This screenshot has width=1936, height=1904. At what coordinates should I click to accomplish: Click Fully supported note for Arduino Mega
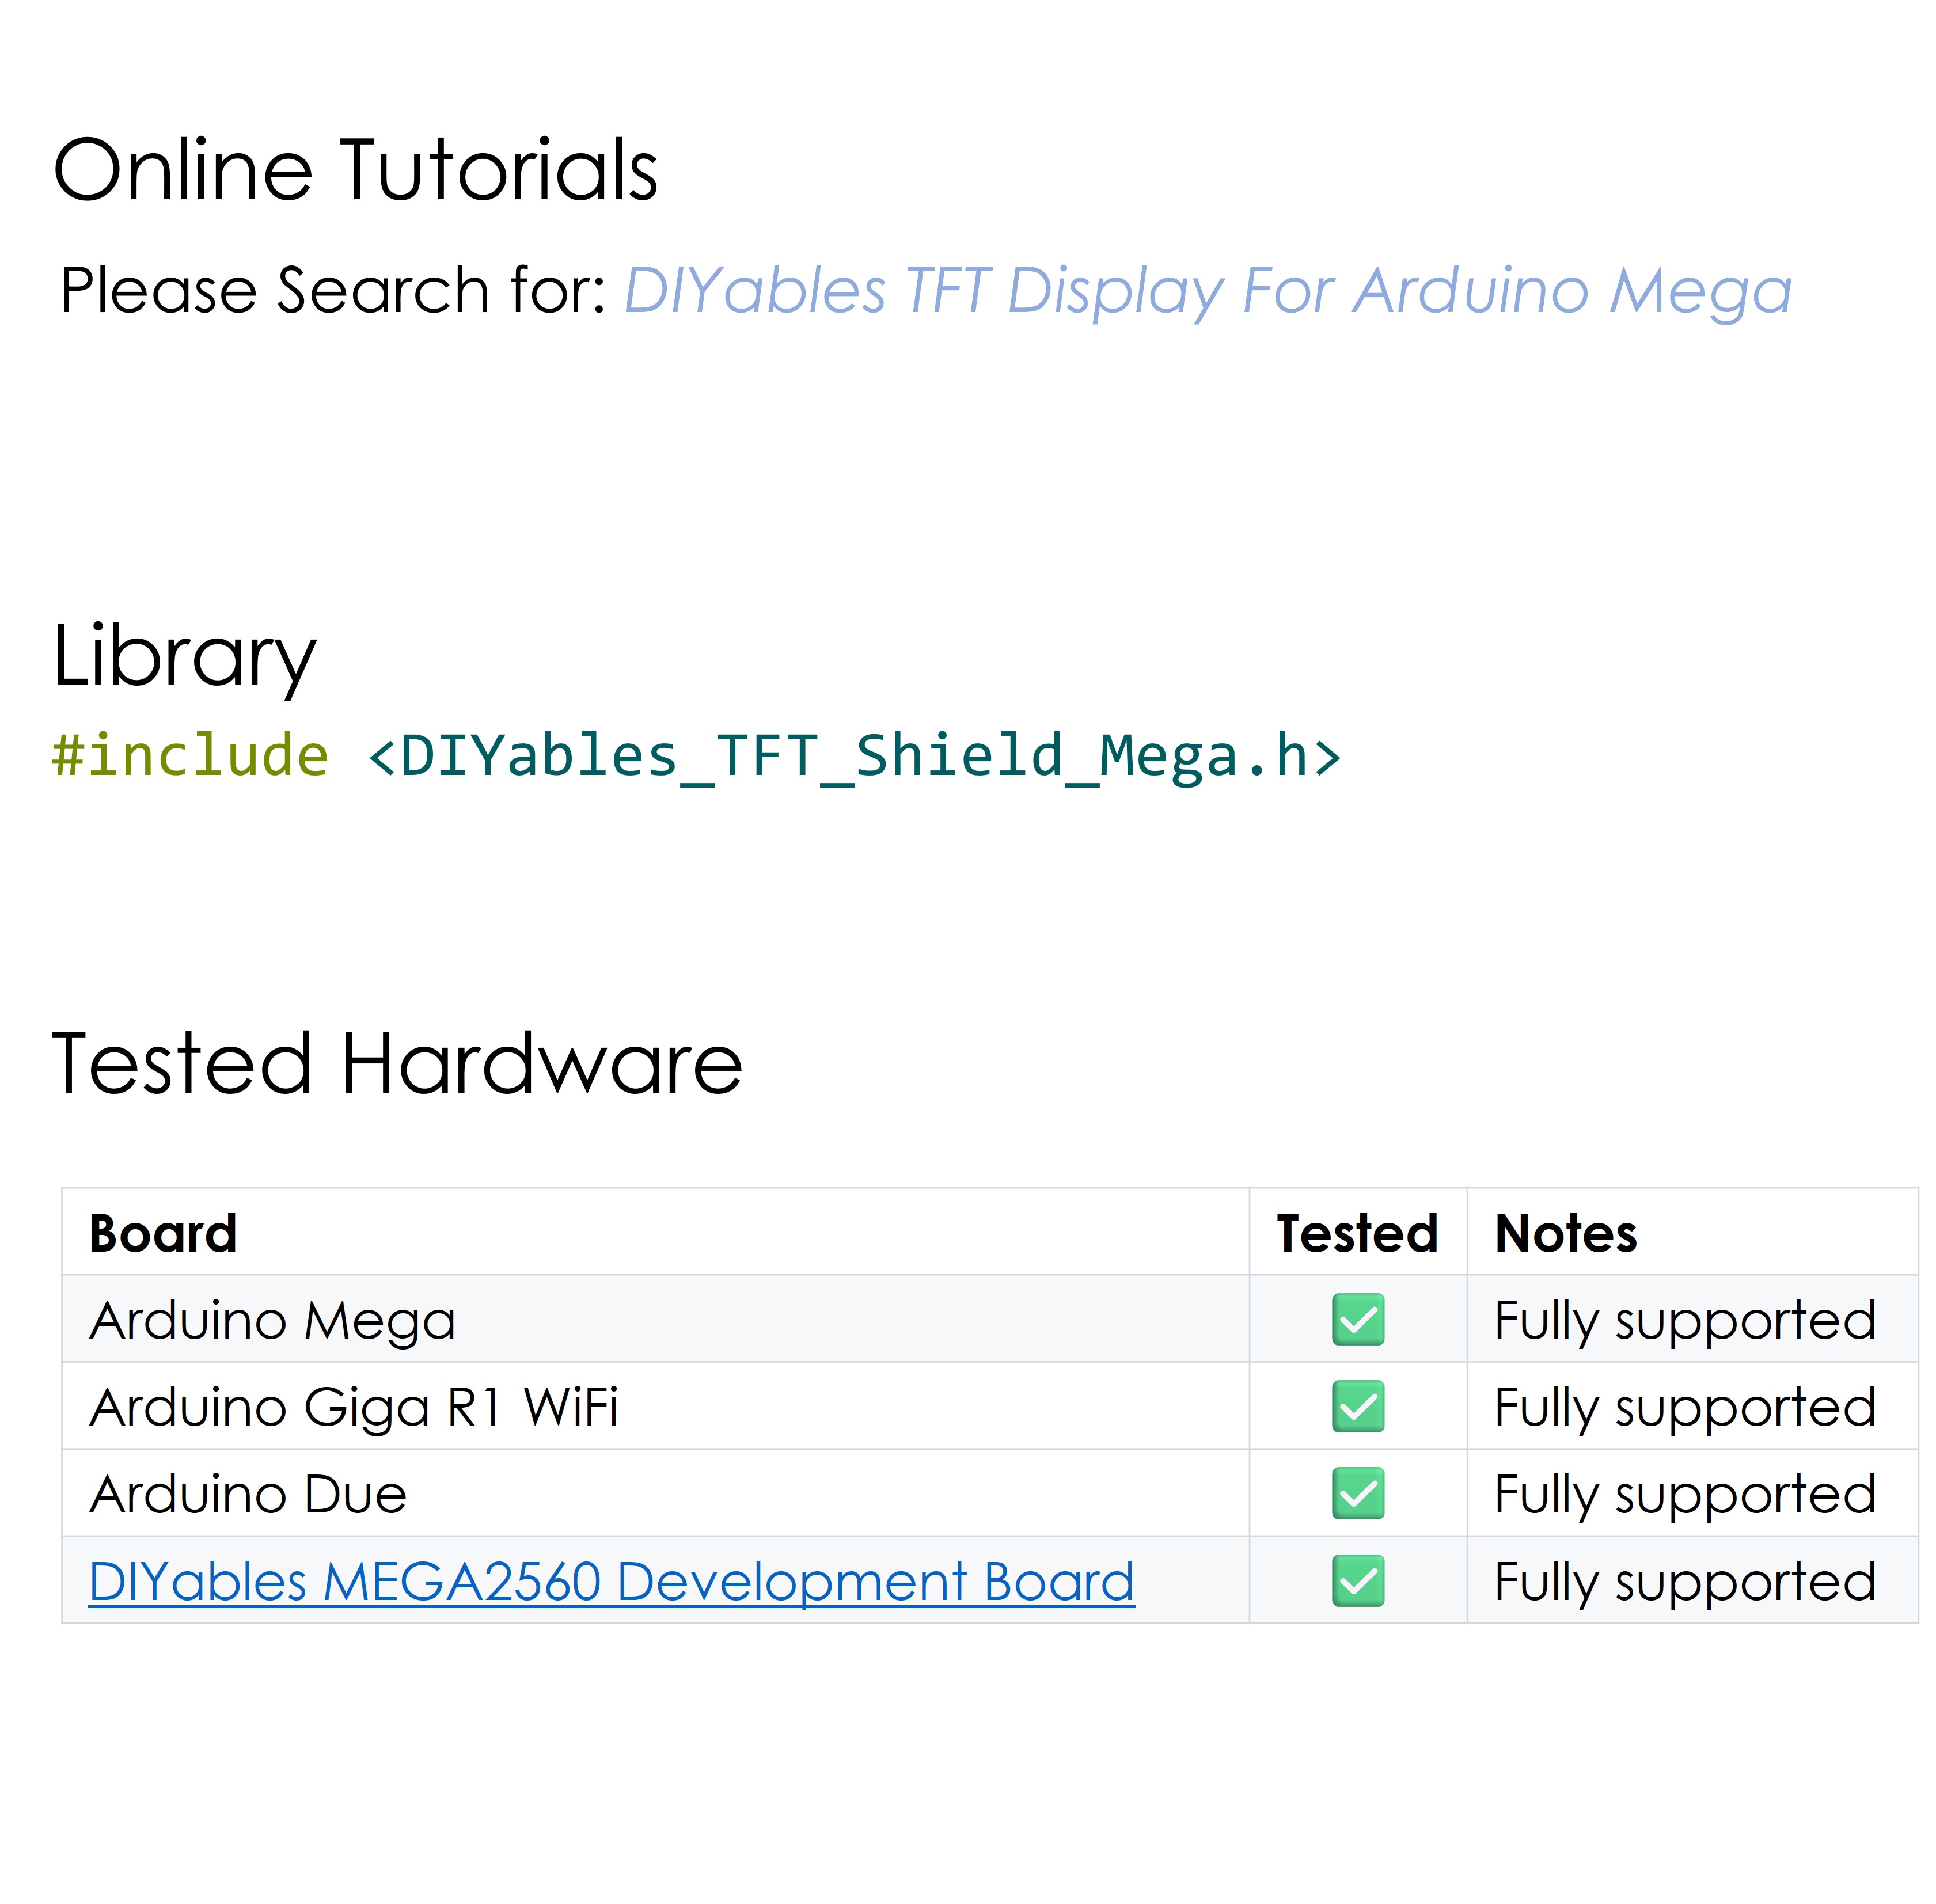coord(1683,1320)
